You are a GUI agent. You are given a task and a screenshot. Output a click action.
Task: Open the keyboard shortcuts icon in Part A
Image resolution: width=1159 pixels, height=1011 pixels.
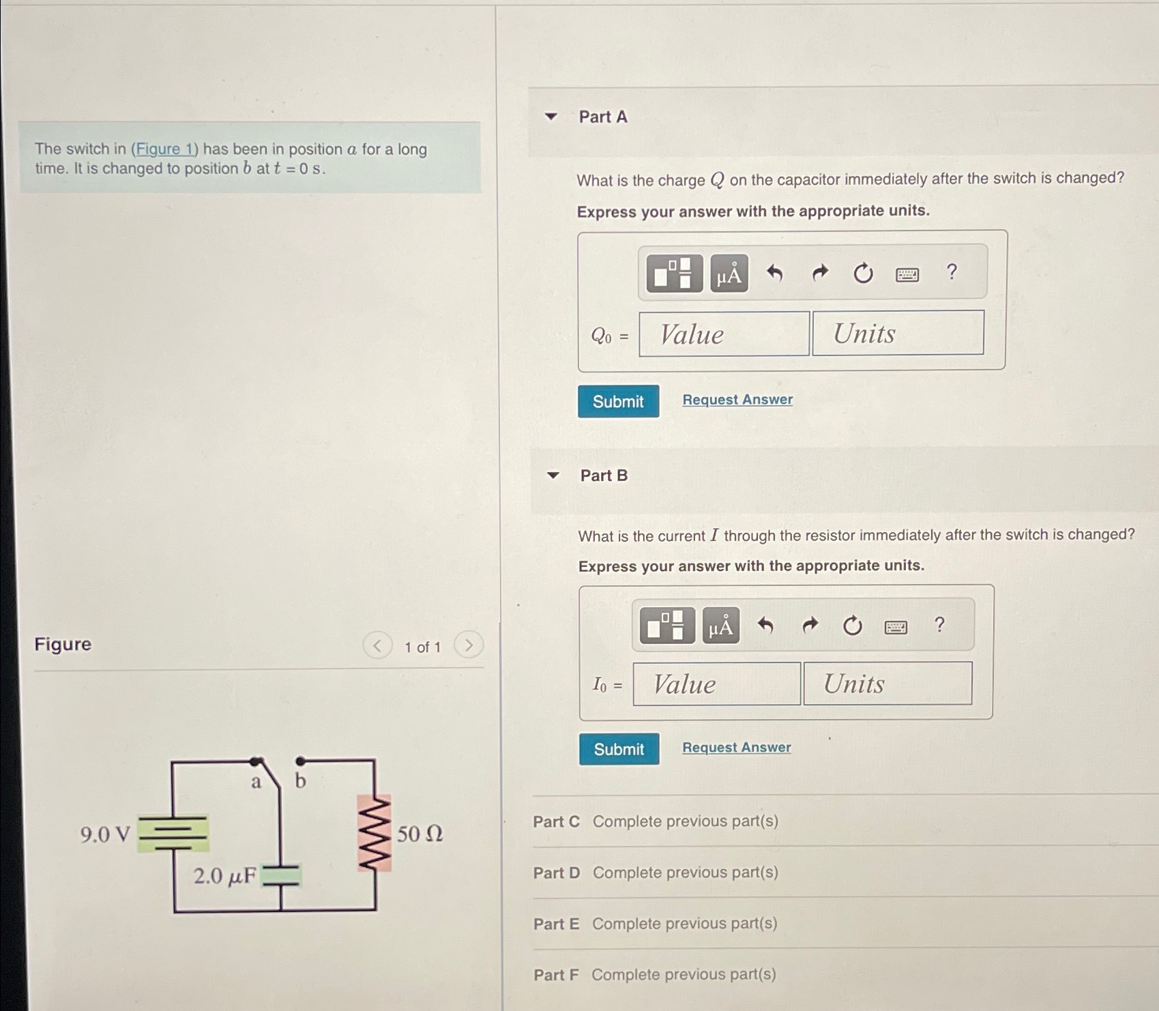tap(907, 273)
